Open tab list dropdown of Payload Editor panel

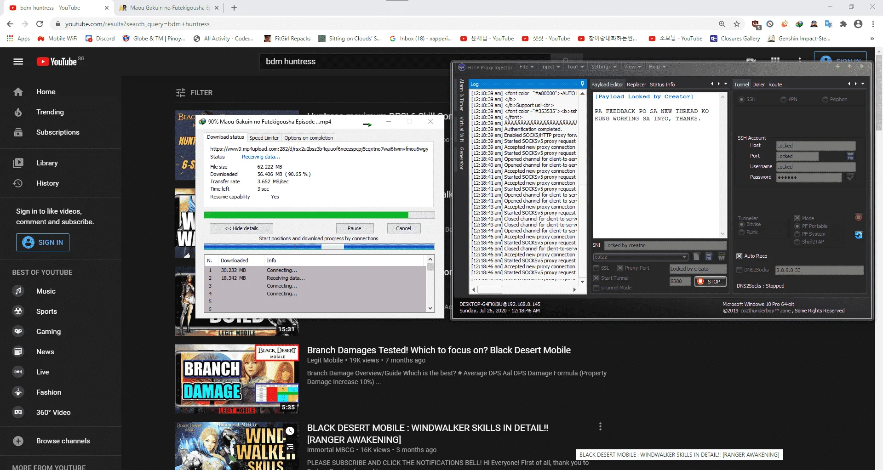726,84
